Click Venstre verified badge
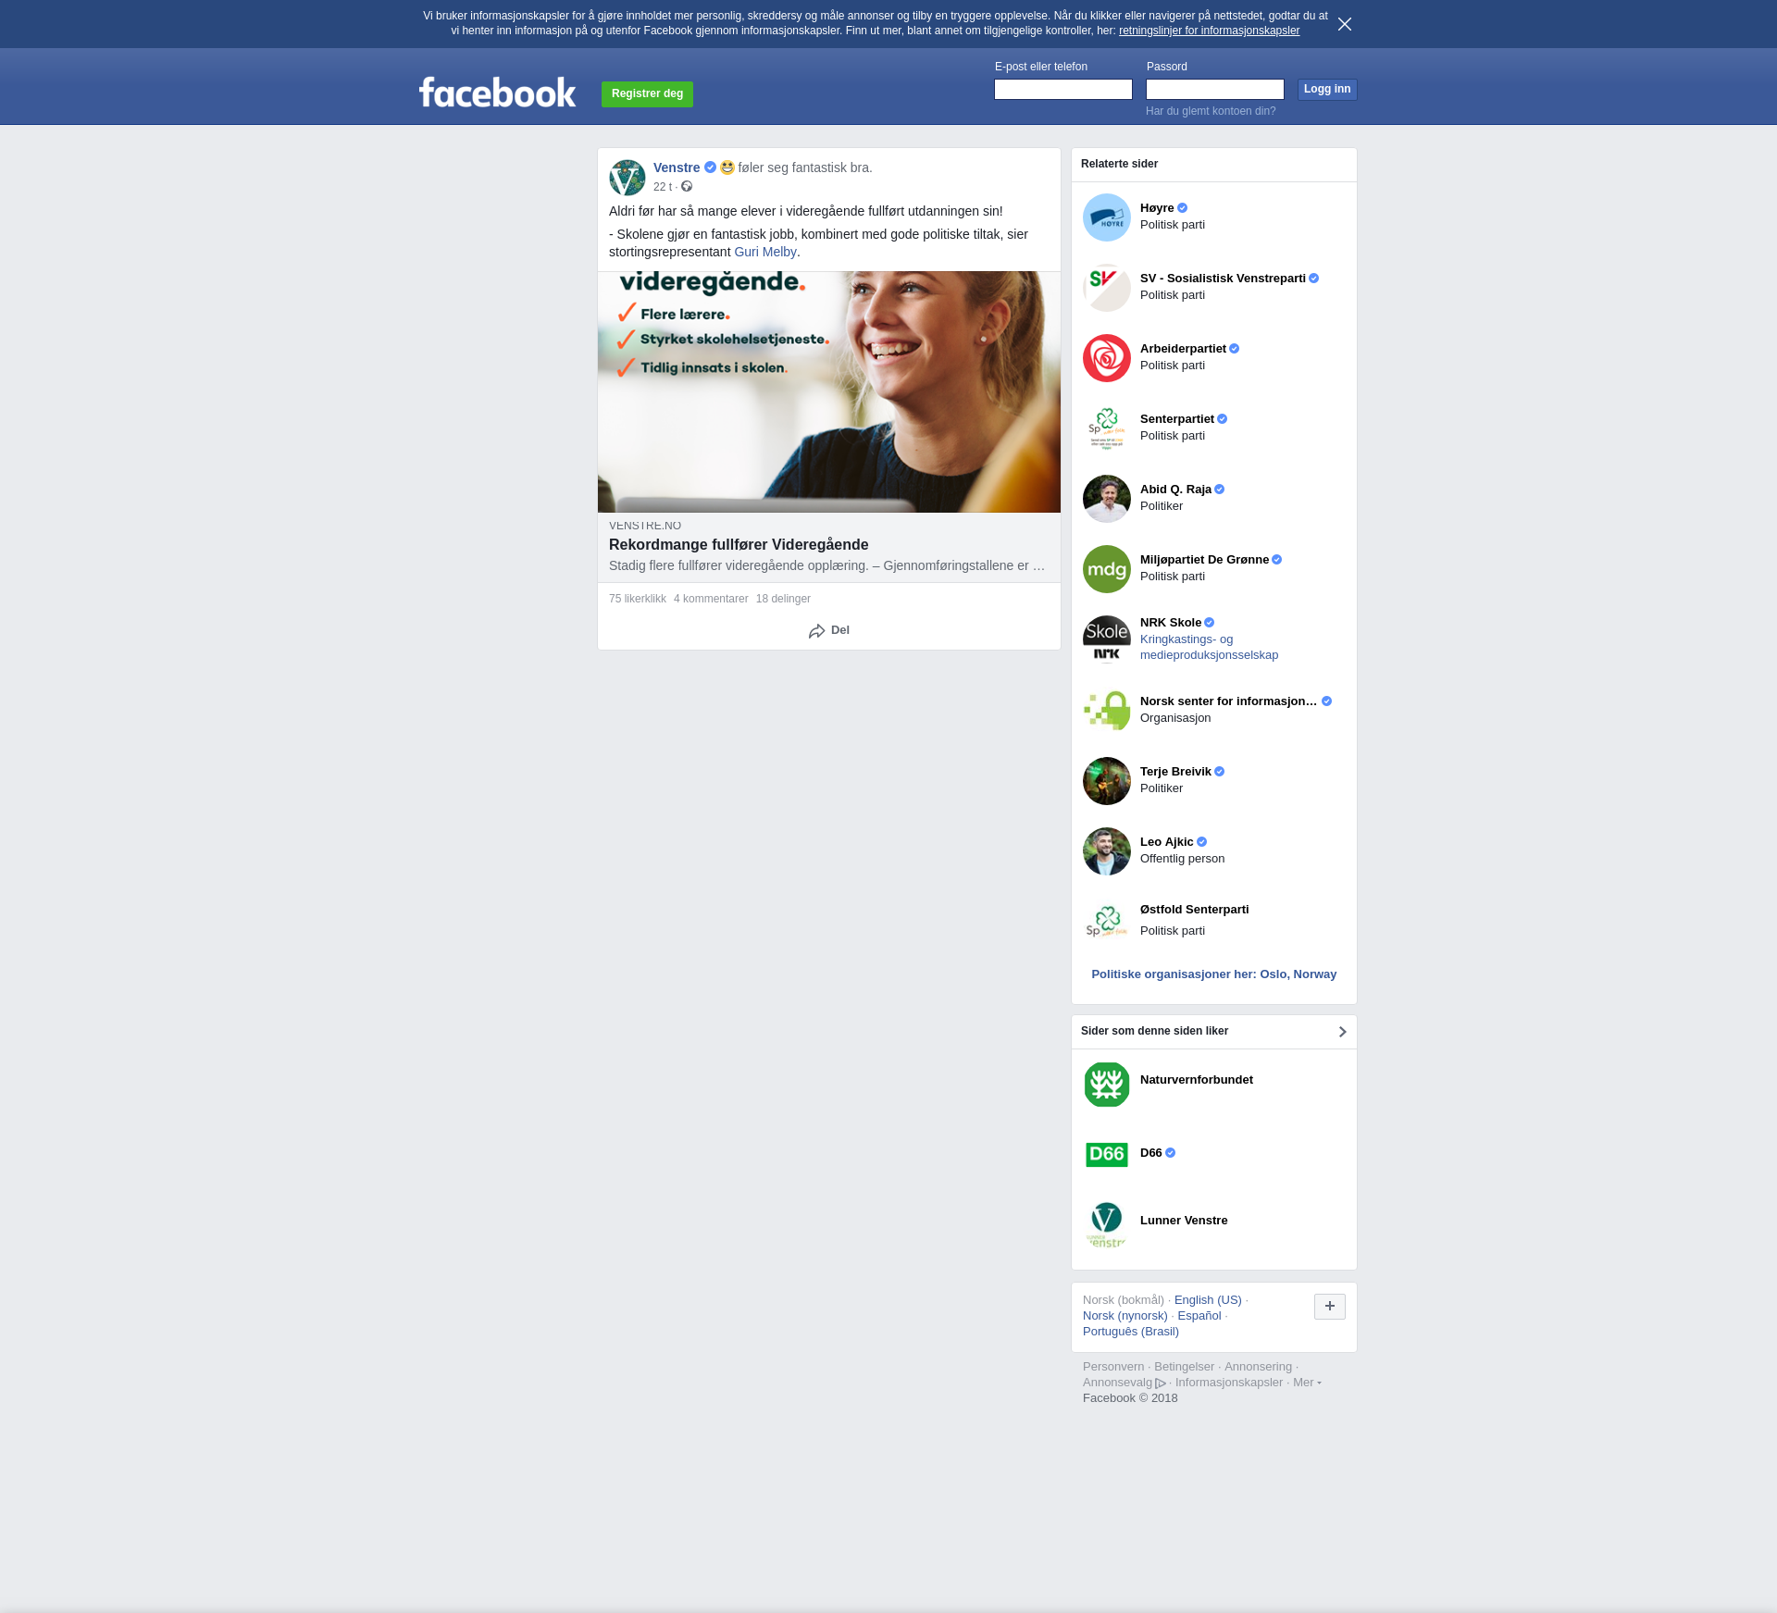 710,168
